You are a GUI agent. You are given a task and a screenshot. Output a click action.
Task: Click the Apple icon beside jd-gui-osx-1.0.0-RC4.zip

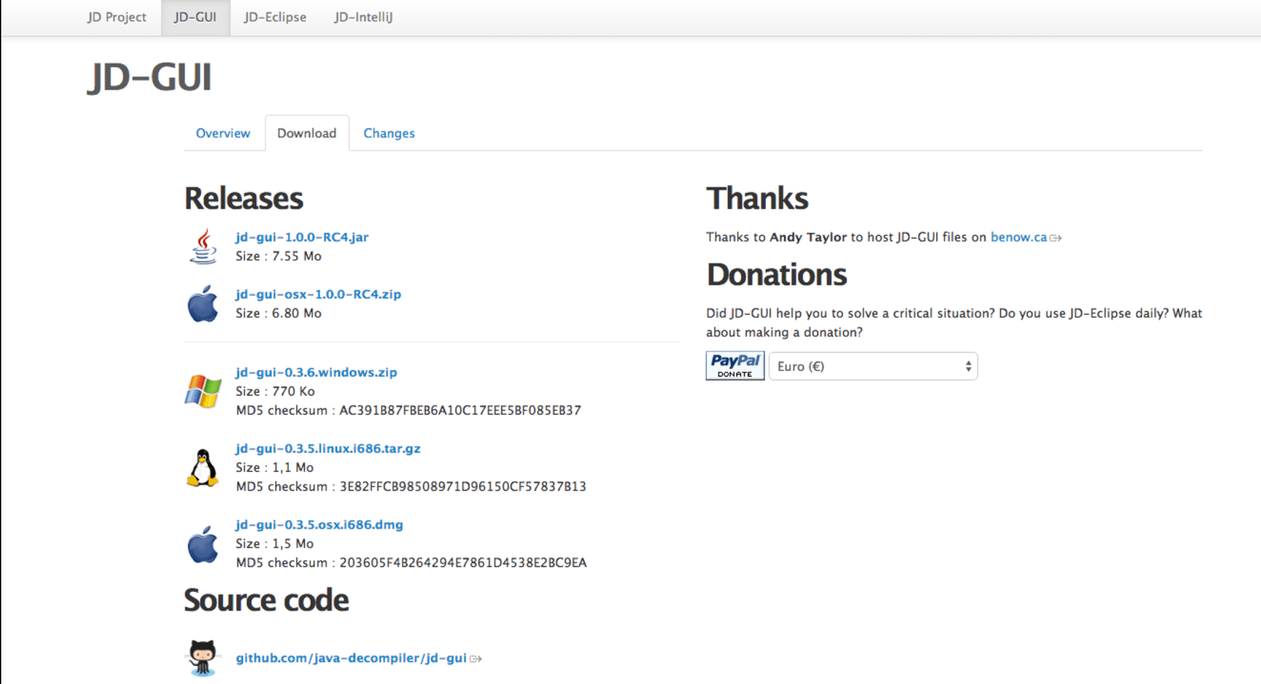203,304
